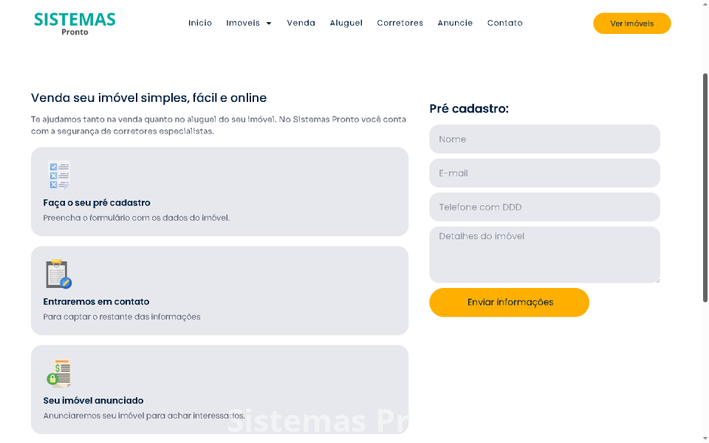This screenshot has width=709, height=443.
Task: Open the Inicio menu item
Action: pyautogui.click(x=199, y=23)
